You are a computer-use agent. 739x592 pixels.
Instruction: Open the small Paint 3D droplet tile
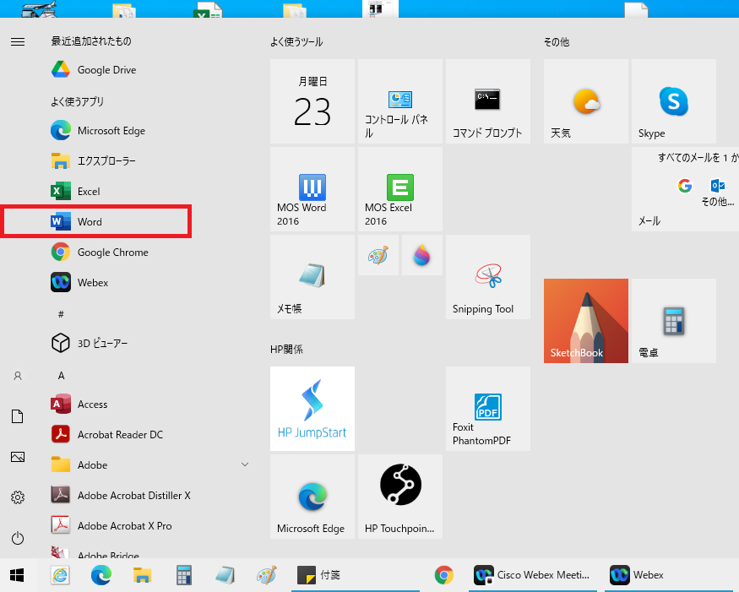(421, 255)
